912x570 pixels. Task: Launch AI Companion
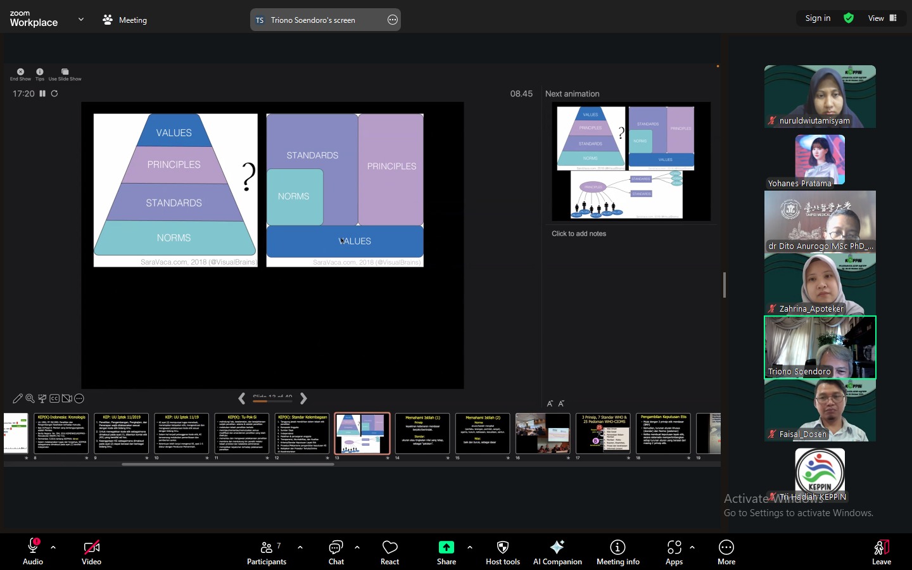(557, 551)
